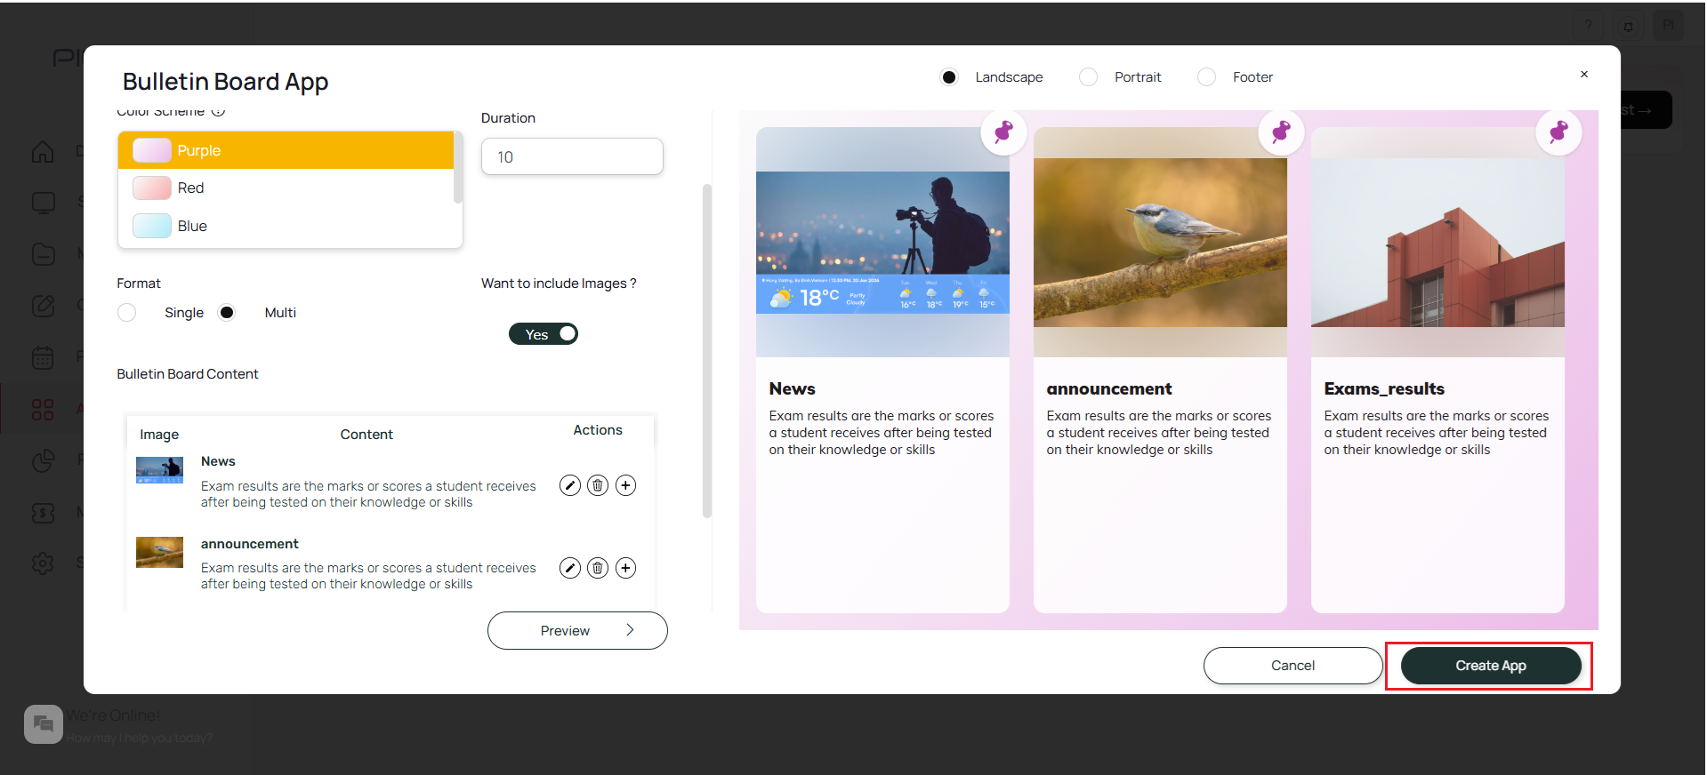The image size is (1707, 775).
Task: Click the red building image on Exams_results card
Action: pos(1437,243)
